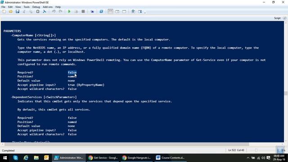The image size is (288, 162).
Task: Clear the console pane with the blue icon
Action: point(45,11)
